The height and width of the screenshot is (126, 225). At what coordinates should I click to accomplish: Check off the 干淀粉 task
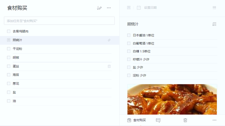(9, 49)
